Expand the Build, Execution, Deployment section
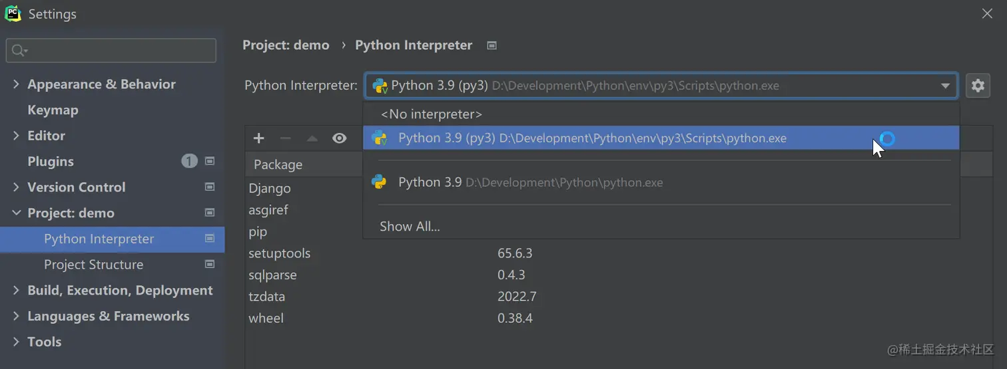This screenshot has width=1007, height=369. click(x=17, y=291)
